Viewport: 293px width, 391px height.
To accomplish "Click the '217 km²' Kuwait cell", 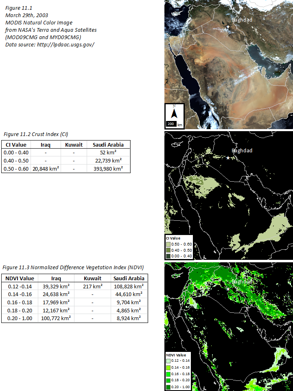I will [92, 286].
